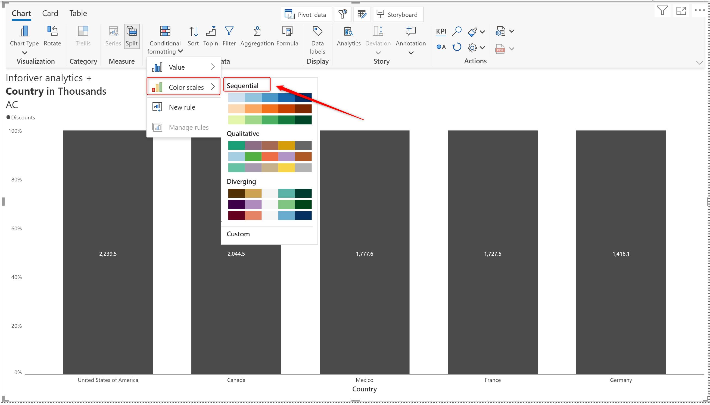Expand the Chart Type dropdown
The height and width of the screenshot is (405, 710).
[24, 52]
